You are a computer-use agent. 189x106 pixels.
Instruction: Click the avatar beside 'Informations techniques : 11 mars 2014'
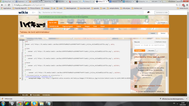coord(136,86)
